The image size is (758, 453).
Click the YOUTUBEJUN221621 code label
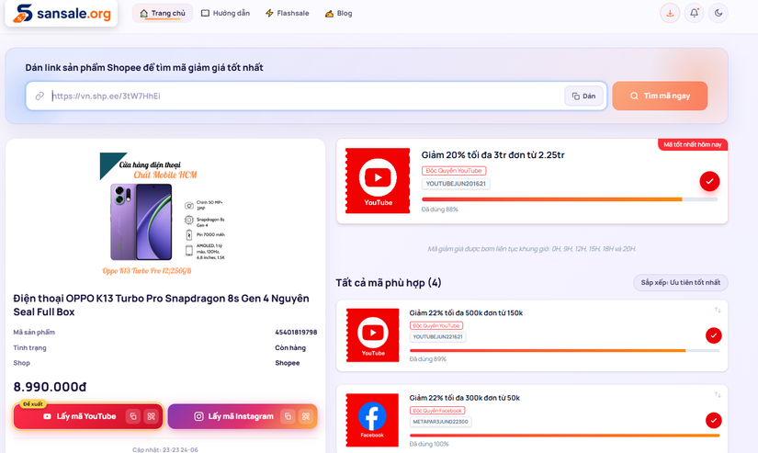tap(437, 337)
